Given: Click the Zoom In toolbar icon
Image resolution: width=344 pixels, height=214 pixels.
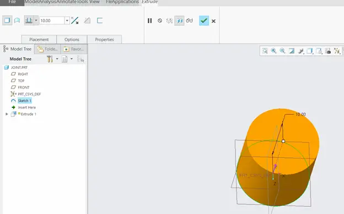Looking at the screenshot, I should pyautogui.click(x=273, y=51).
